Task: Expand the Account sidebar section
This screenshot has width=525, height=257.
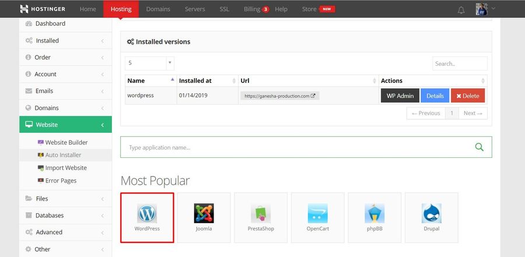Action: (65, 74)
